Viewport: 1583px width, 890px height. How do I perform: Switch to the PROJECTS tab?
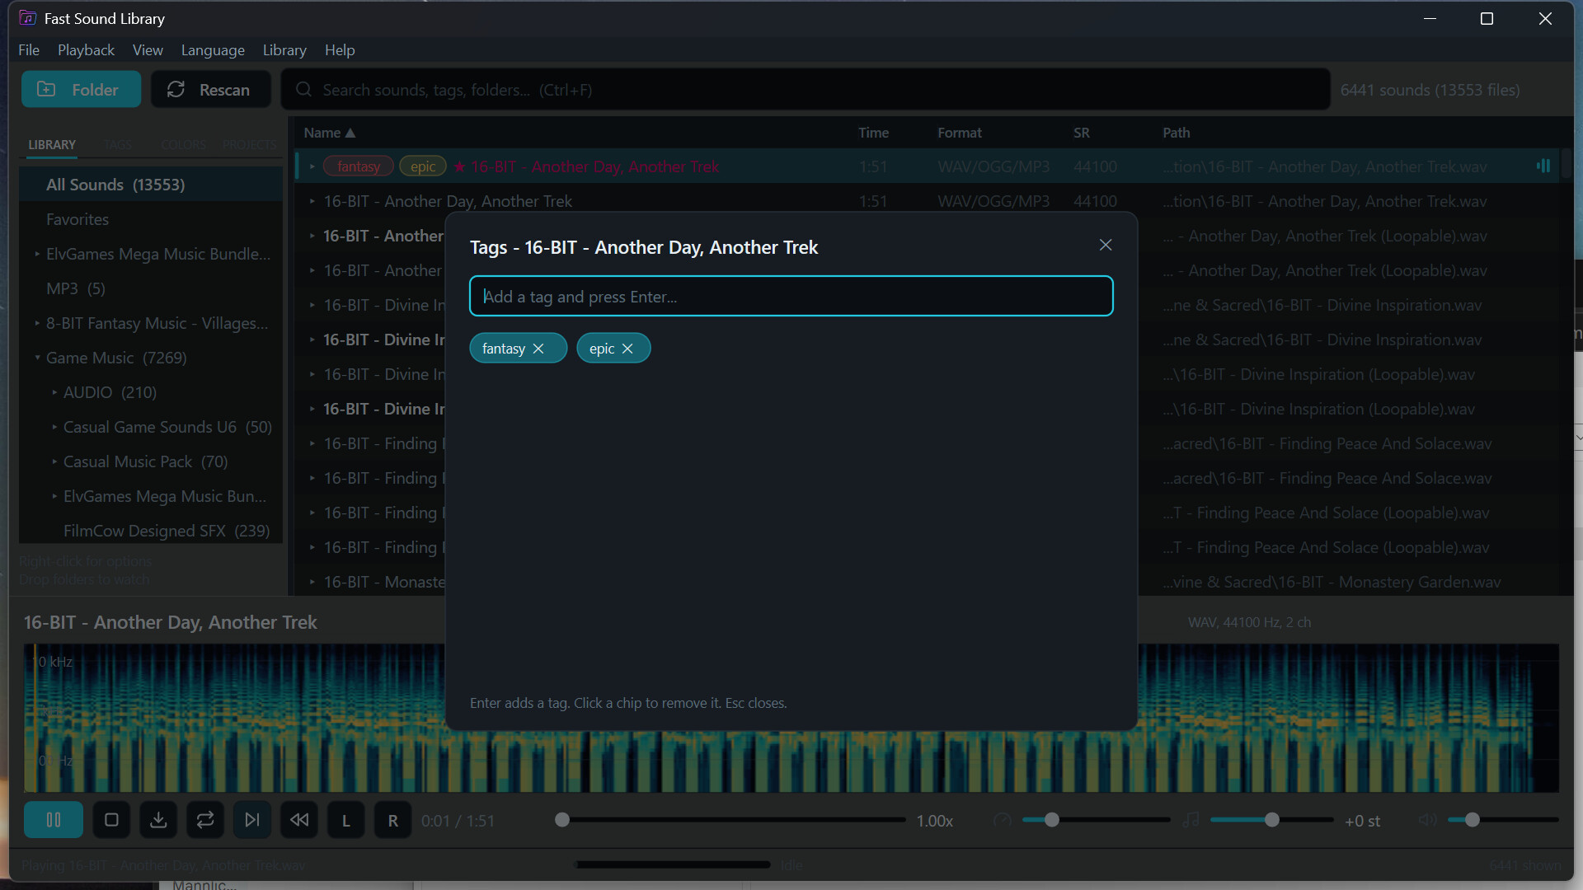point(249,144)
